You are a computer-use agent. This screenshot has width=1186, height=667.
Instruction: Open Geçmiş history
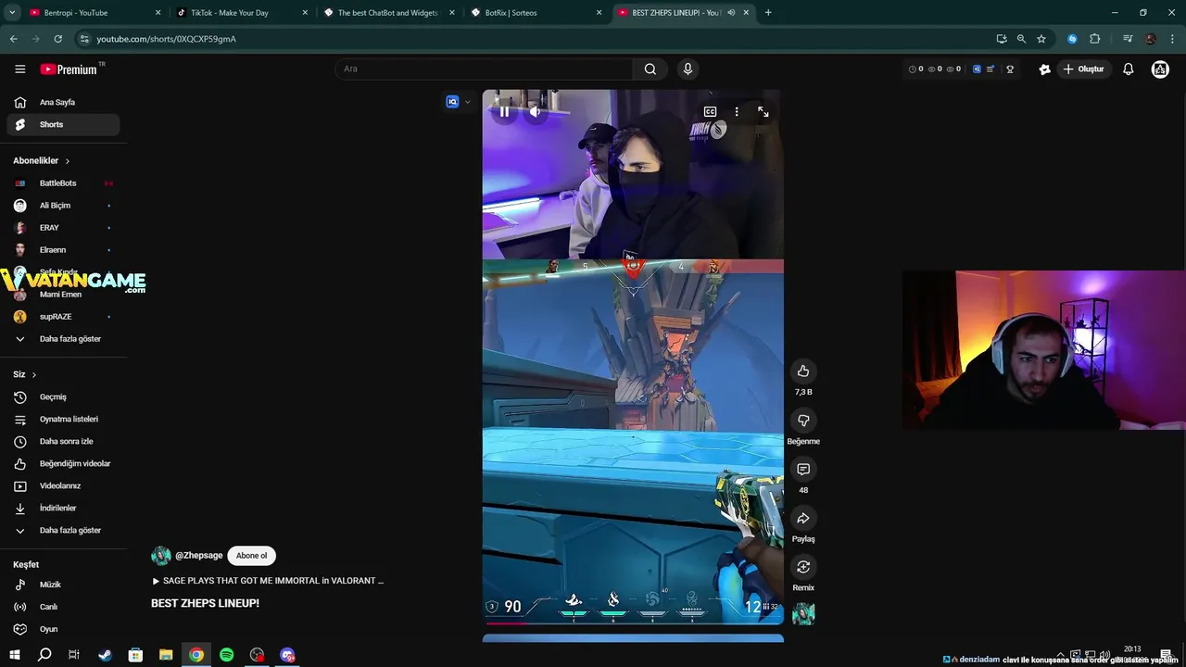click(x=63, y=397)
